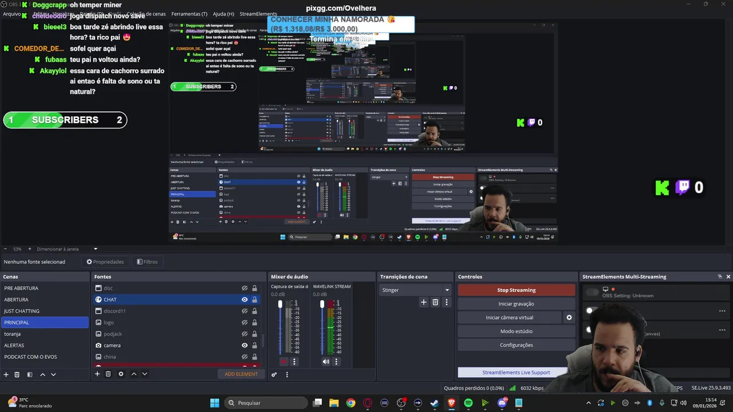This screenshot has height=412, width=733.
Task: Move selected source down in Fontes
Action: 145,374
